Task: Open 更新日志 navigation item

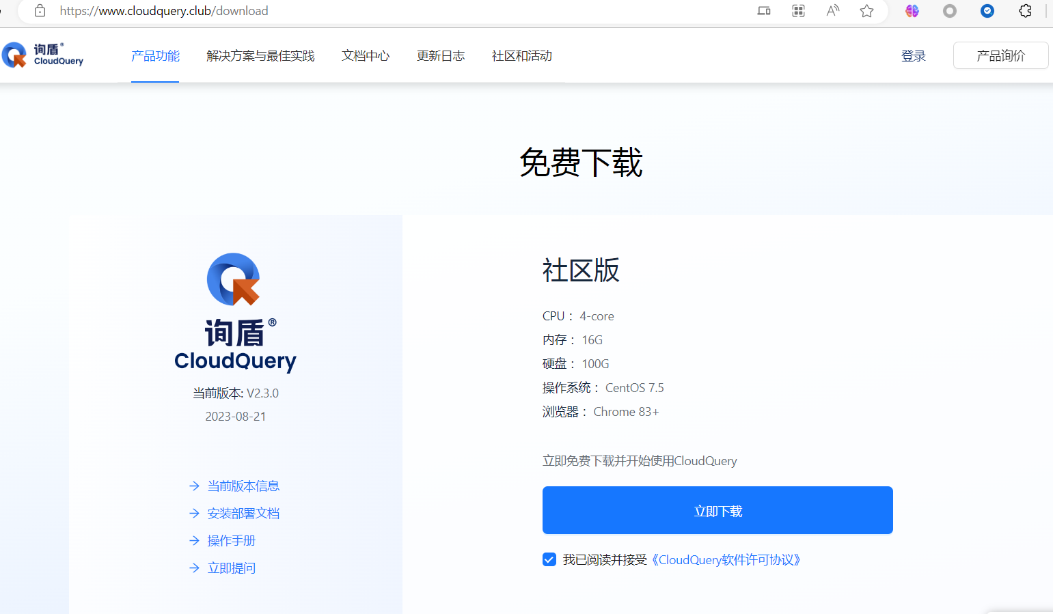Action: pyautogui.click(x=441, y=56)
